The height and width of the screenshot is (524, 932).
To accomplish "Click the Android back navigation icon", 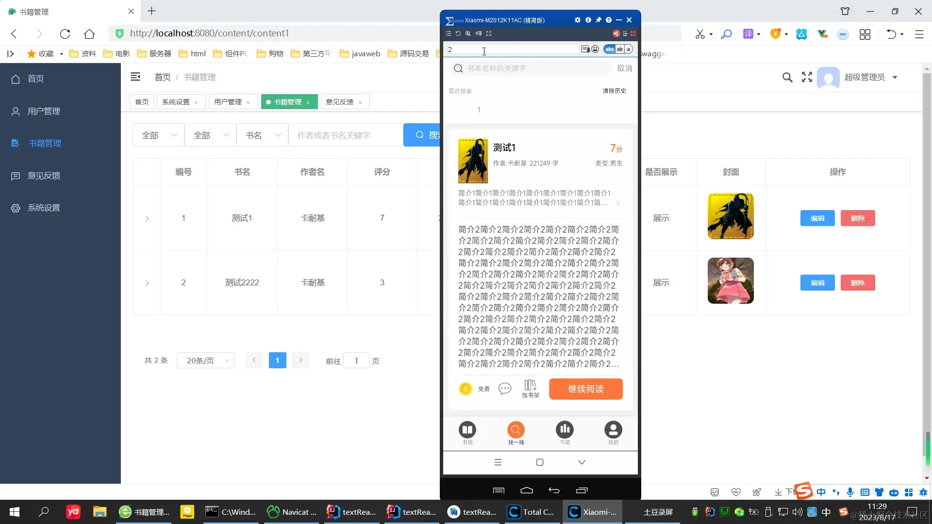I will tap(554, 491).
